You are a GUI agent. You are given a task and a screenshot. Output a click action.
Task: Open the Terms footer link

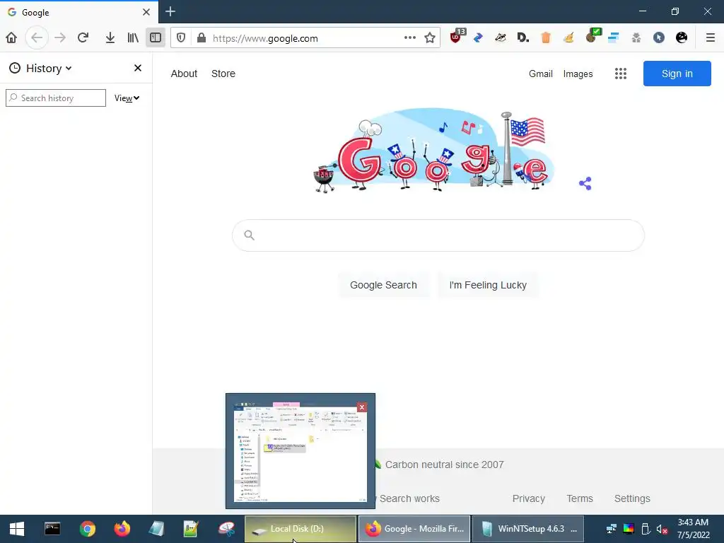click(580, 498)
